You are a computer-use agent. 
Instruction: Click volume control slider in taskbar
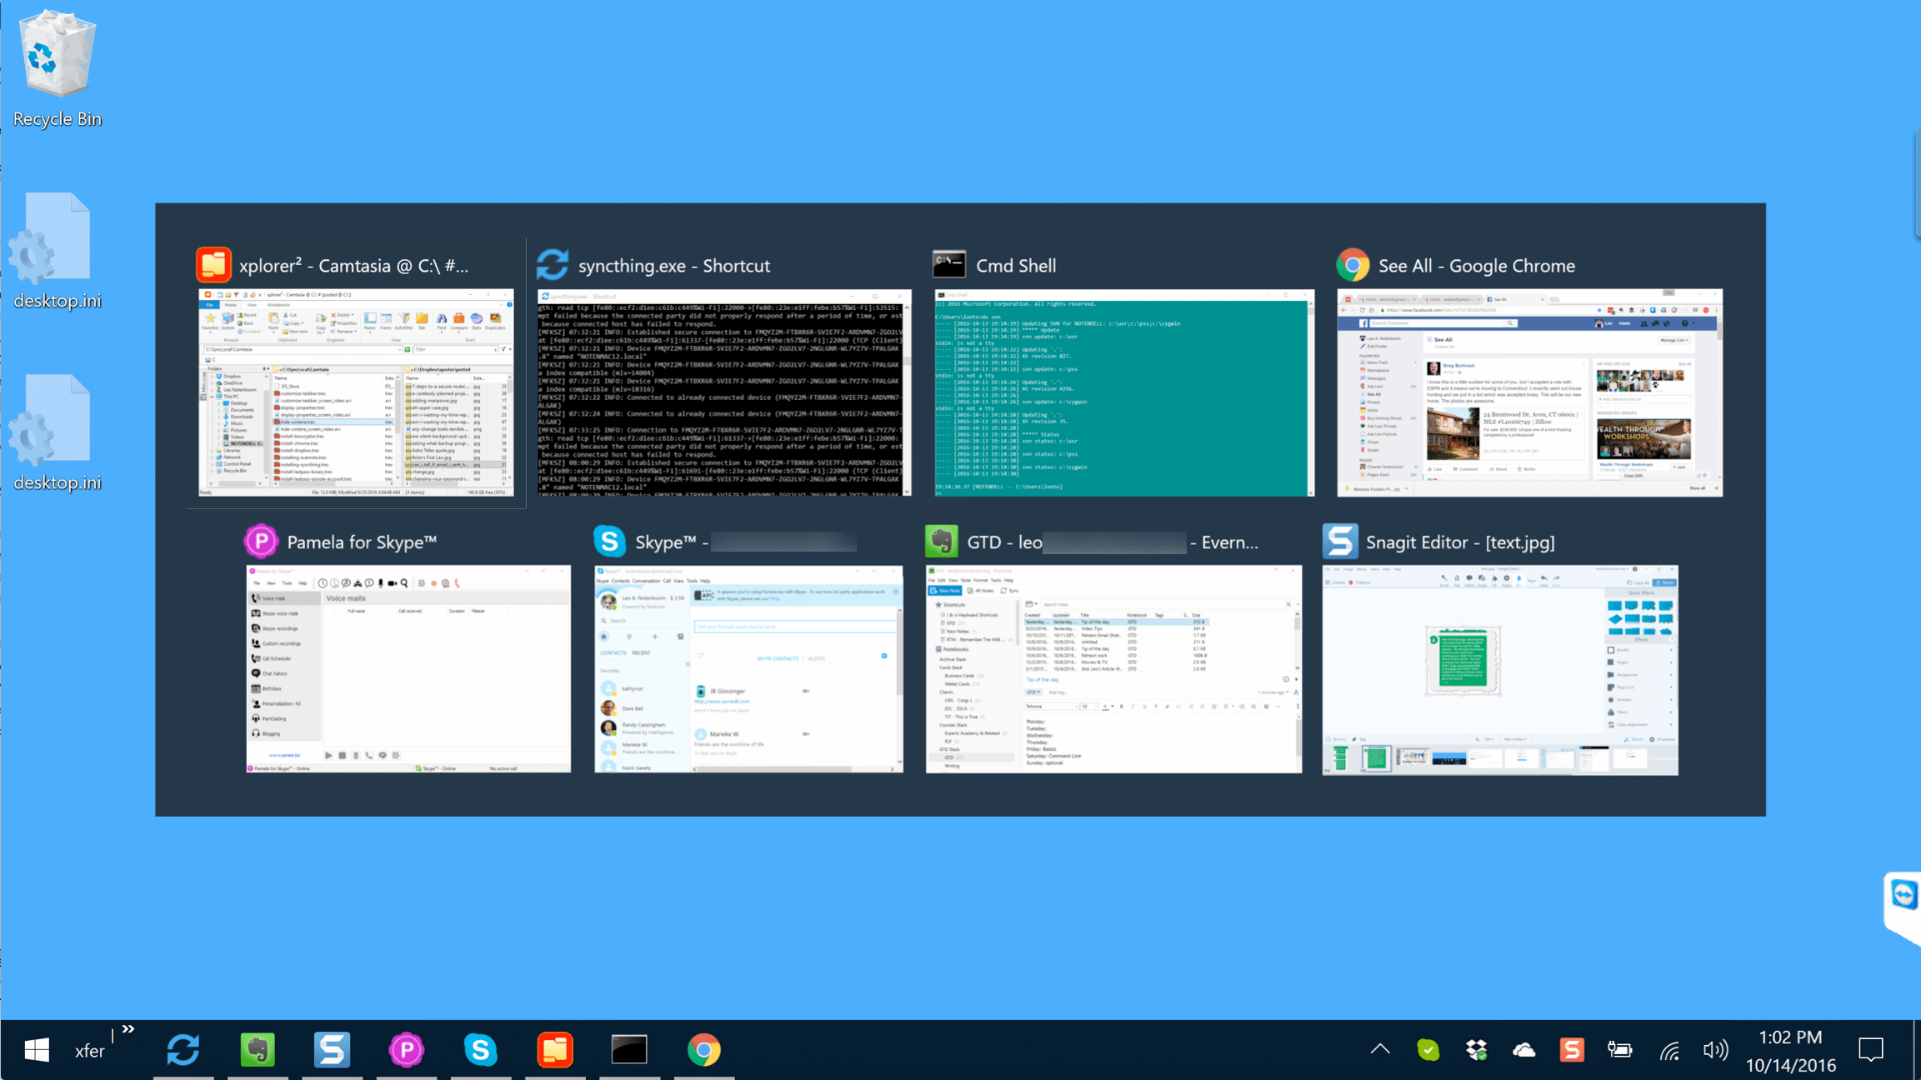tap(1715, 1048)
